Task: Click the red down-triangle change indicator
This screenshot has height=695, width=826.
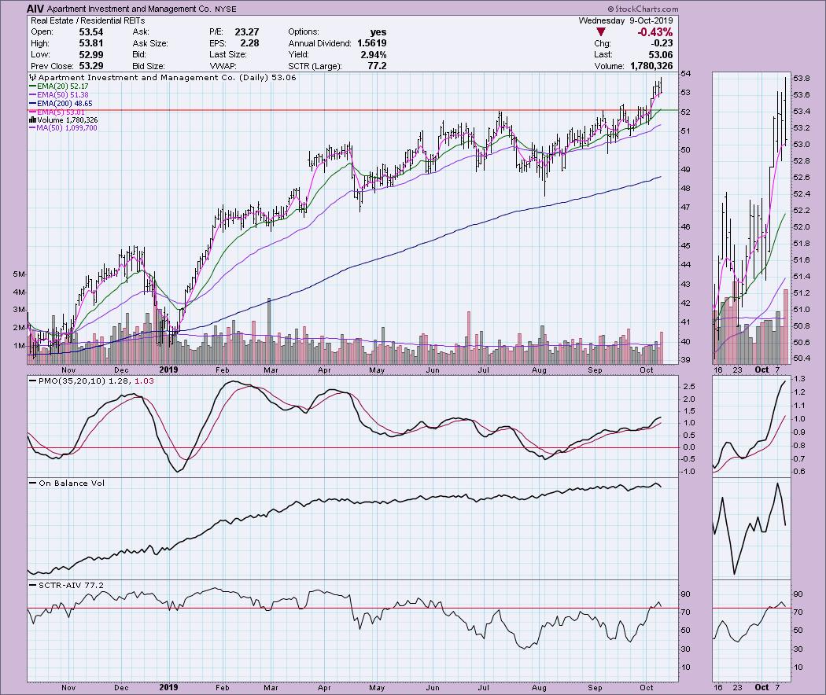Action: pos(600,32)
